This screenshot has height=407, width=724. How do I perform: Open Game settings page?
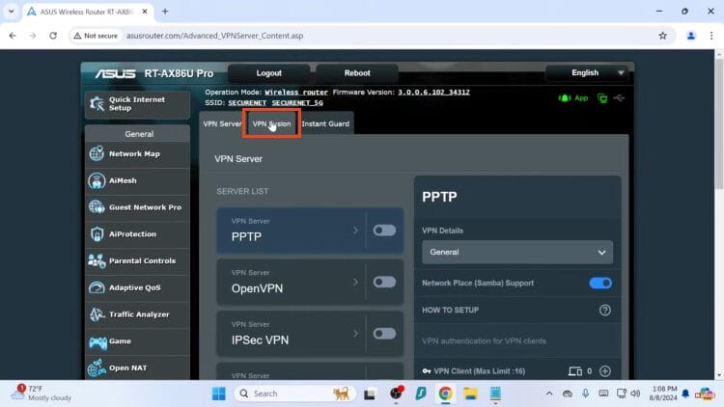coord(137,341)
